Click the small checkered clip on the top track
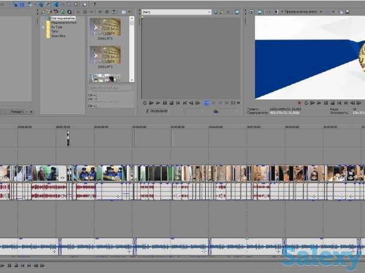 coord(68,138)
